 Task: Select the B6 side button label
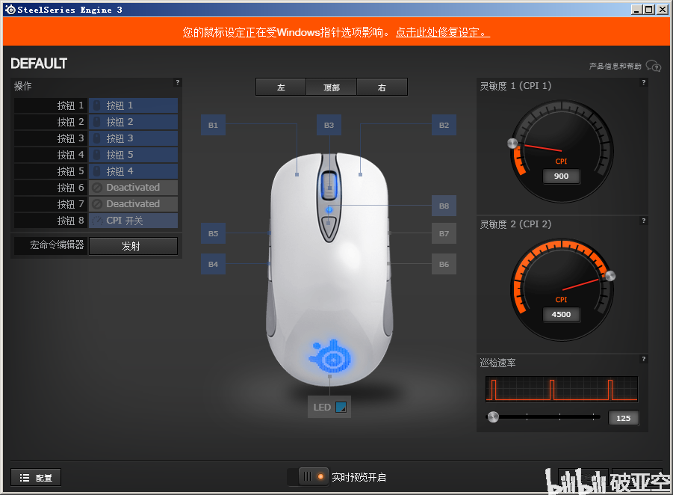(444, 264)
